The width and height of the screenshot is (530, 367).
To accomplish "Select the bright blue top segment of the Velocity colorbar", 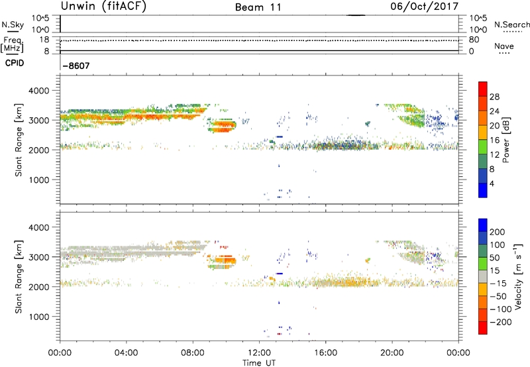I will tap(483, 225).
